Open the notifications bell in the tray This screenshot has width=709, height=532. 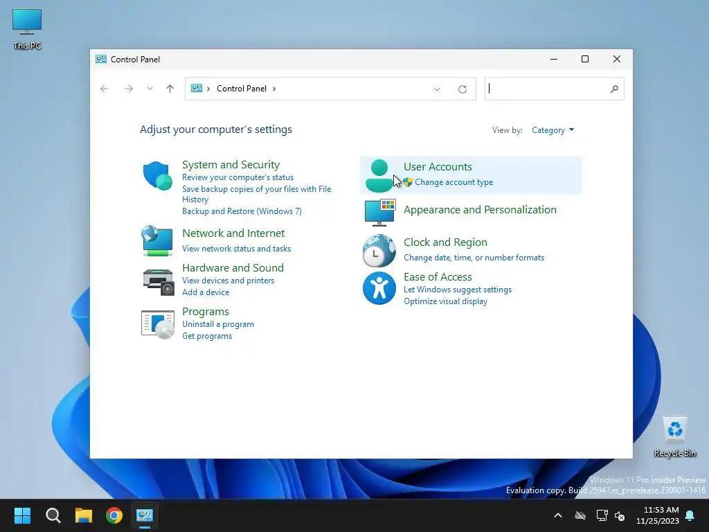pyautogui.click(x=690, y=515)
